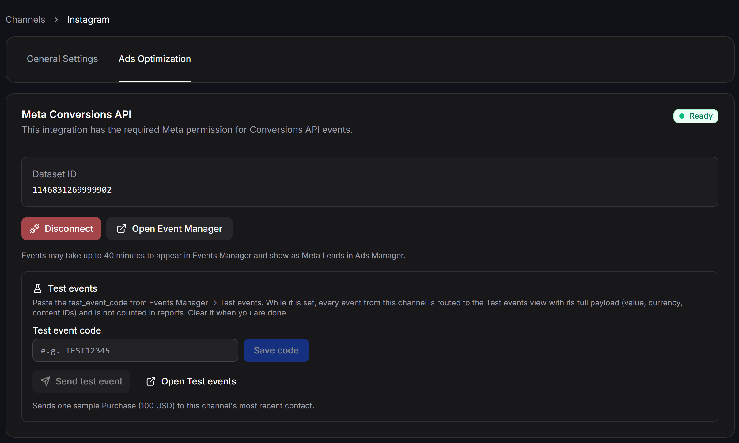Click the unplug icon on Disconnect
The height and width of the screenshot is (443, 739).
(x=35, y=229)
